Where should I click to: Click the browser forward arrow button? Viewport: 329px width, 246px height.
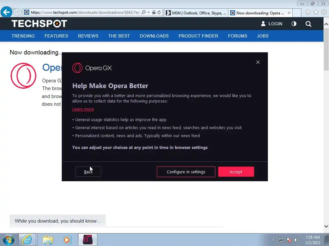coord(18,12)
